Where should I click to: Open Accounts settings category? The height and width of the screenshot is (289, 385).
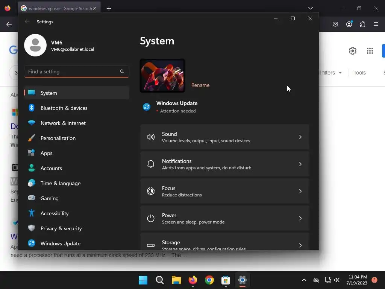(77, 168)
